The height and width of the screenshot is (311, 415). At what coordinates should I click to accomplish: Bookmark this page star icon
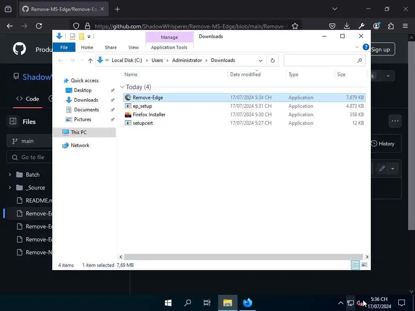pos(295,26)
